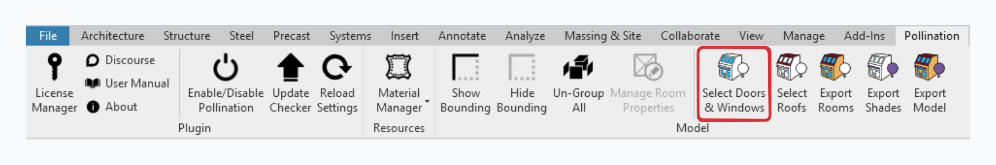Image resolution: width=996 pixels, height=165 pixels.
Task: Click the Reload Settings icon
Action: 337,67
